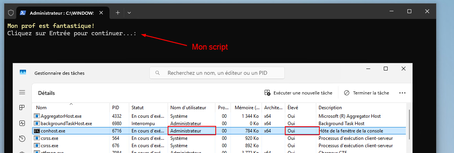Click Hôte de la fenêtre de la console
The image size is (454, 153).
(x=351, y=131)
